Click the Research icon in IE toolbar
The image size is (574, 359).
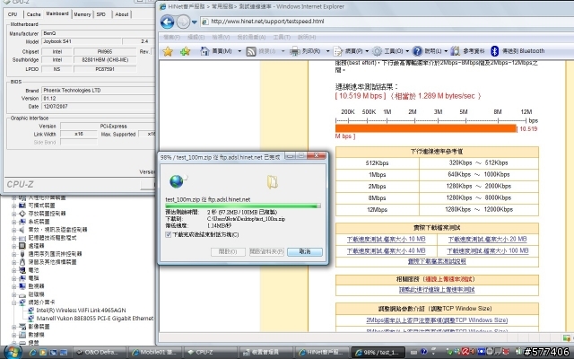pyautogui.click(x=456, y=51)
